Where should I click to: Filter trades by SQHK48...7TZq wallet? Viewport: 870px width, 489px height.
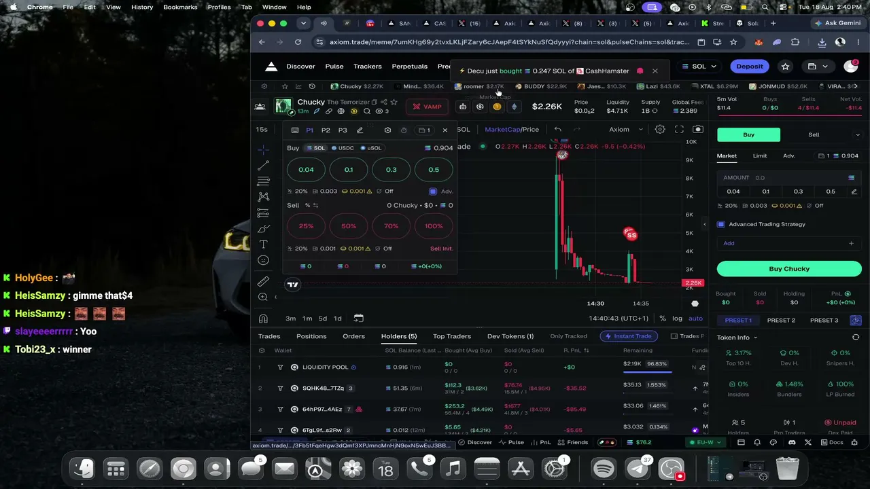280,388
